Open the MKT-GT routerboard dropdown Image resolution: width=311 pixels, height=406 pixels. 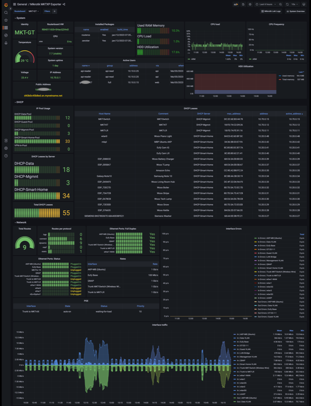[34, 11]
